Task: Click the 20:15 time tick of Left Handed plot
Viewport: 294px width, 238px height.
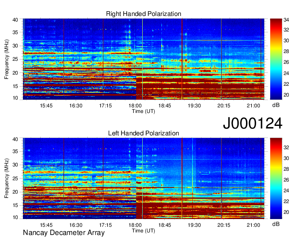Action: (x=224, y=225)
